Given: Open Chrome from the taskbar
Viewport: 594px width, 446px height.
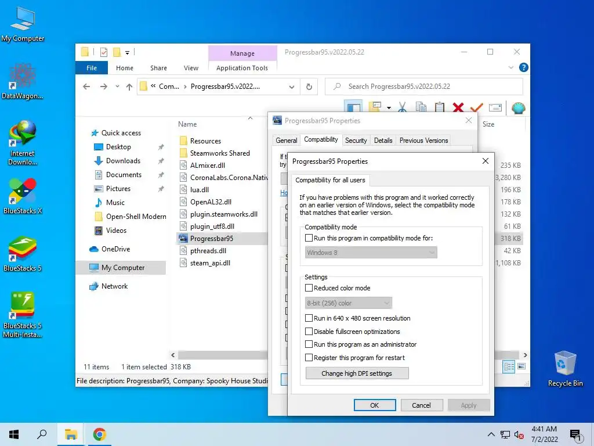Looking at the screenshot, I should click(x=99, y=434).
